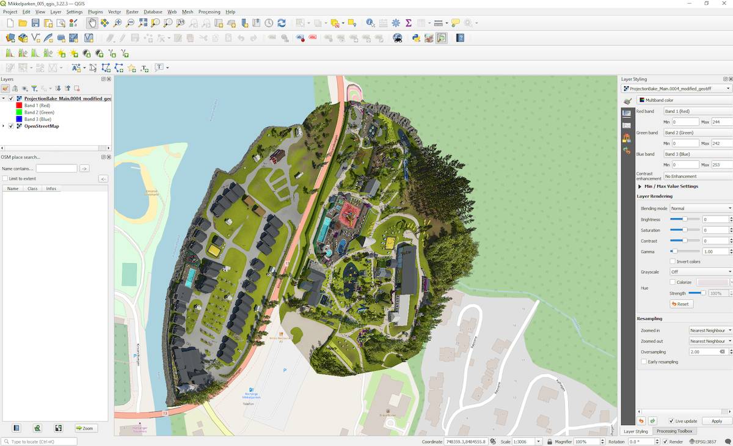
Task: Click the Measure Line tool icon
Action: 437,23
